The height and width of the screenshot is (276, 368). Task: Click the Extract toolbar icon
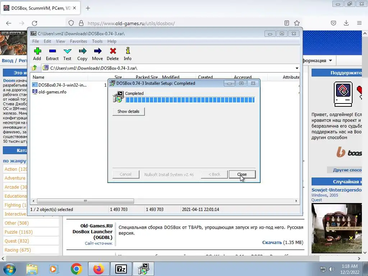(52, 54)
